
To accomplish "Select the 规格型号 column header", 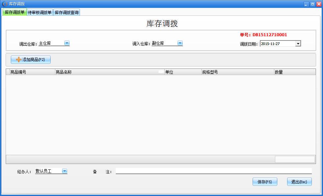I will click(237, 72).
